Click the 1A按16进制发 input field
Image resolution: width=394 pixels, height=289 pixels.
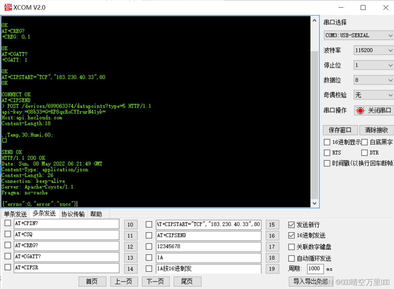click(209, 269)
